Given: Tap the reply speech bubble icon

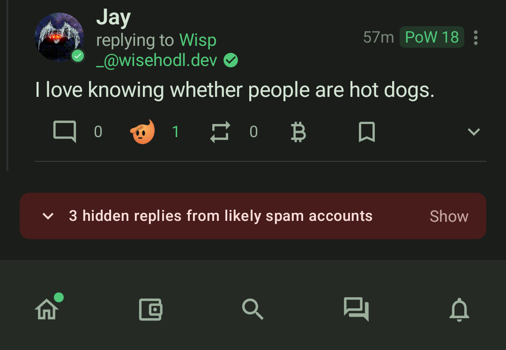Looking at the screenshot, I should point(65,131).
